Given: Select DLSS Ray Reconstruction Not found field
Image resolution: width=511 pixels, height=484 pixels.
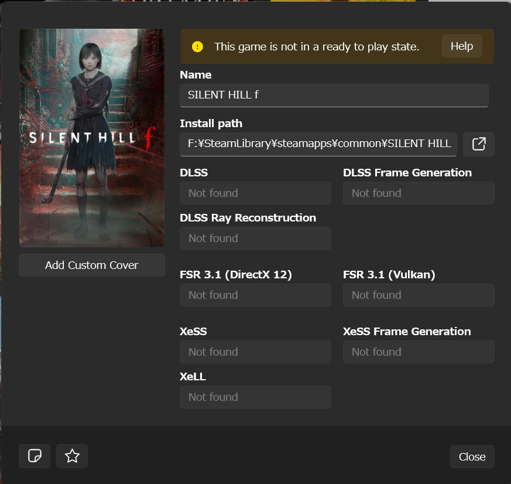Looking at the screenshot, I should (255, 238).
